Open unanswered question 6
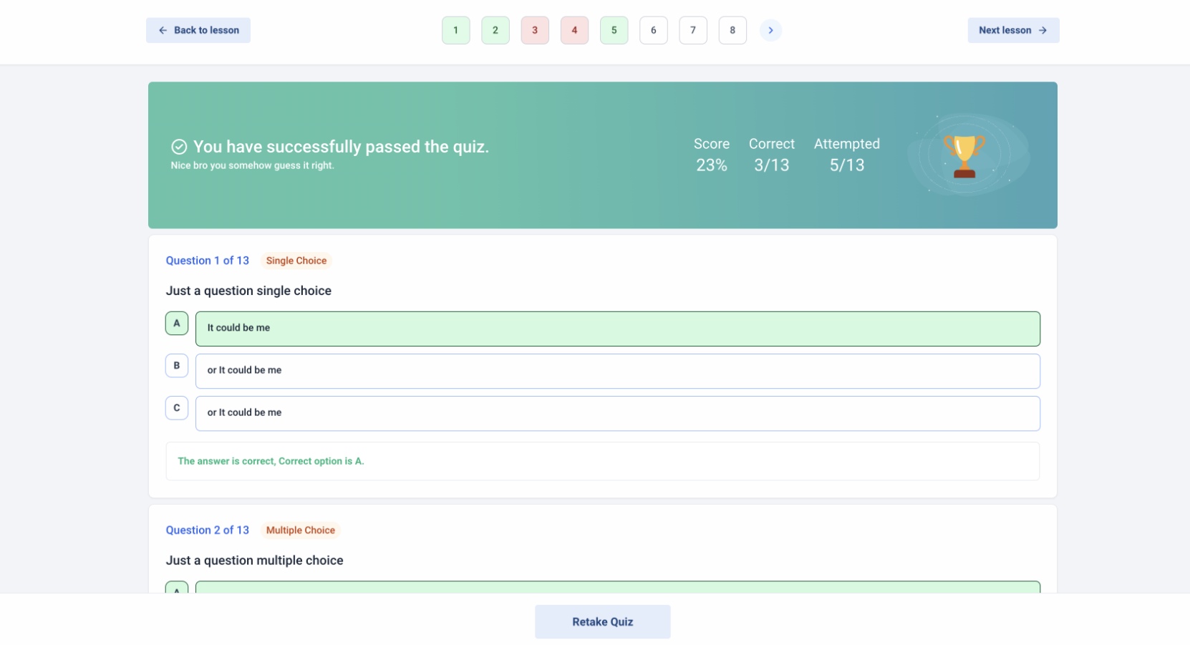This screenshot has width=1190, height=645. pos(653,30)
